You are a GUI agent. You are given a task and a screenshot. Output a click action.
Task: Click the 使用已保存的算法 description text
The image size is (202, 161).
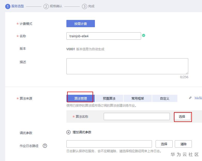click(101, 106)
